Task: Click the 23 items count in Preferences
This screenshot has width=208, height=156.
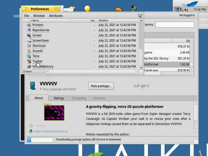Action: pos(27,71)
